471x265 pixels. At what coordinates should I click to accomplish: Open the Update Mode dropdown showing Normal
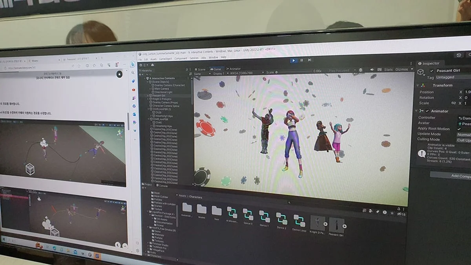(x=464, y=135)
